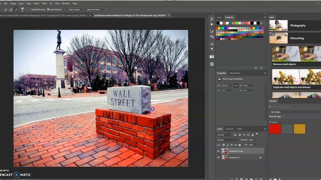Filter layers by shape layers icon
The height and width of the screenshot is (180, 321).
click(248, 134)
